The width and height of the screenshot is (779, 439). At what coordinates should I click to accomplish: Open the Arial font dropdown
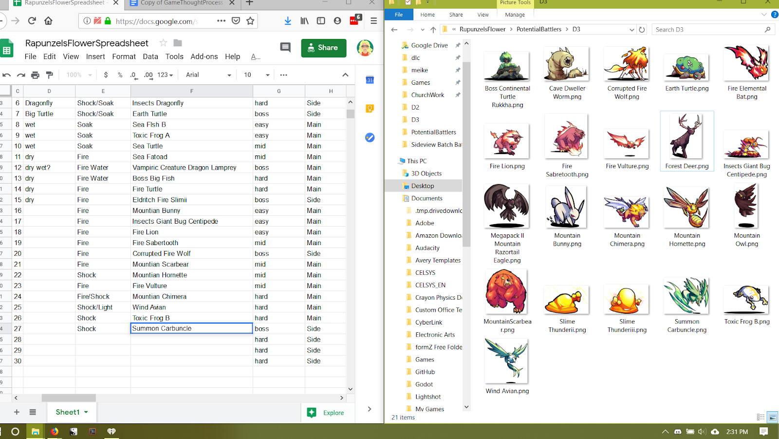pos(208,75)
